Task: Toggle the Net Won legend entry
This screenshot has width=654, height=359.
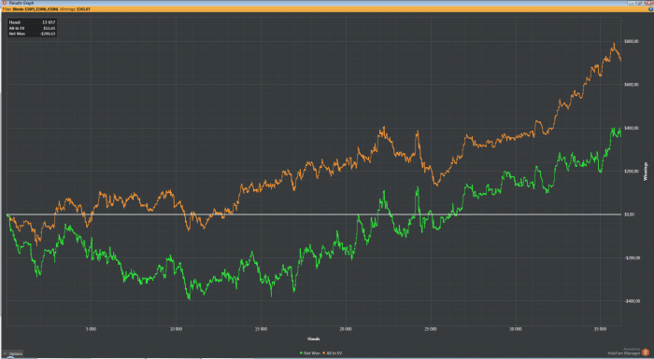Action: [x=310, y=353]
